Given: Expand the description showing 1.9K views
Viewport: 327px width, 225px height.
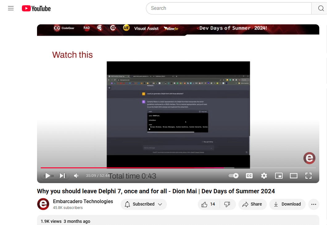Looking at the screenshot, I should (178, 220).
